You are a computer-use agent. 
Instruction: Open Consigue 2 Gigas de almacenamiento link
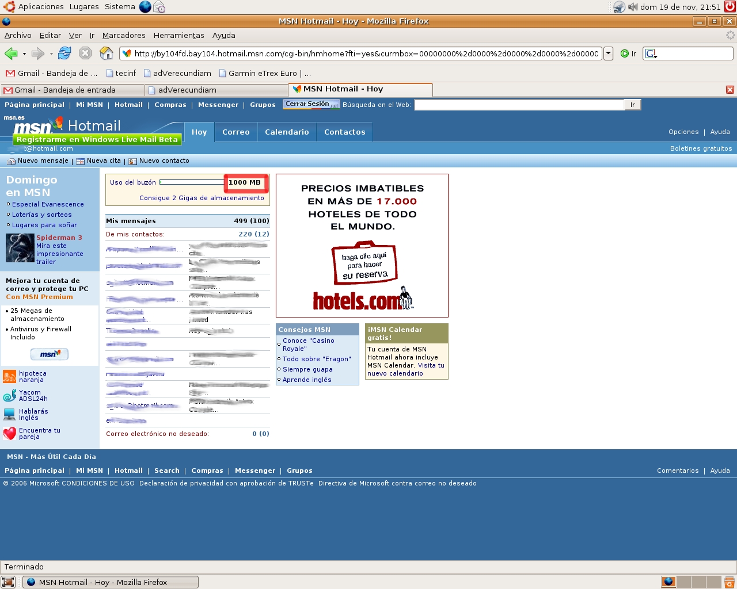point(202,198)
